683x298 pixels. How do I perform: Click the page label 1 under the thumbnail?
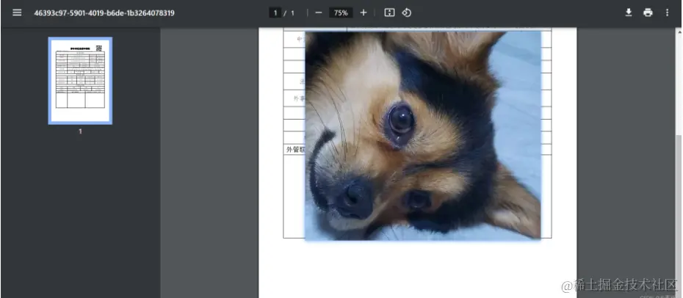click(80, 131)
